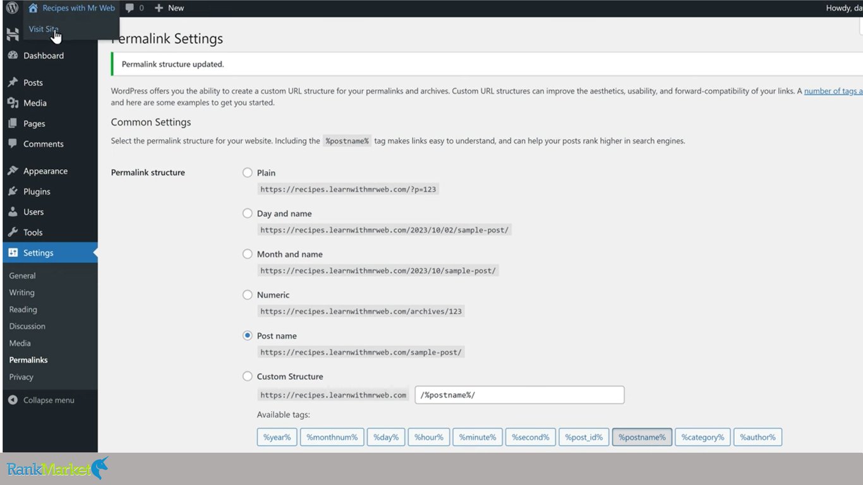Open General settings submenu
The width and height of the screenshot is (863, 485).
click(x=22, y=276)
